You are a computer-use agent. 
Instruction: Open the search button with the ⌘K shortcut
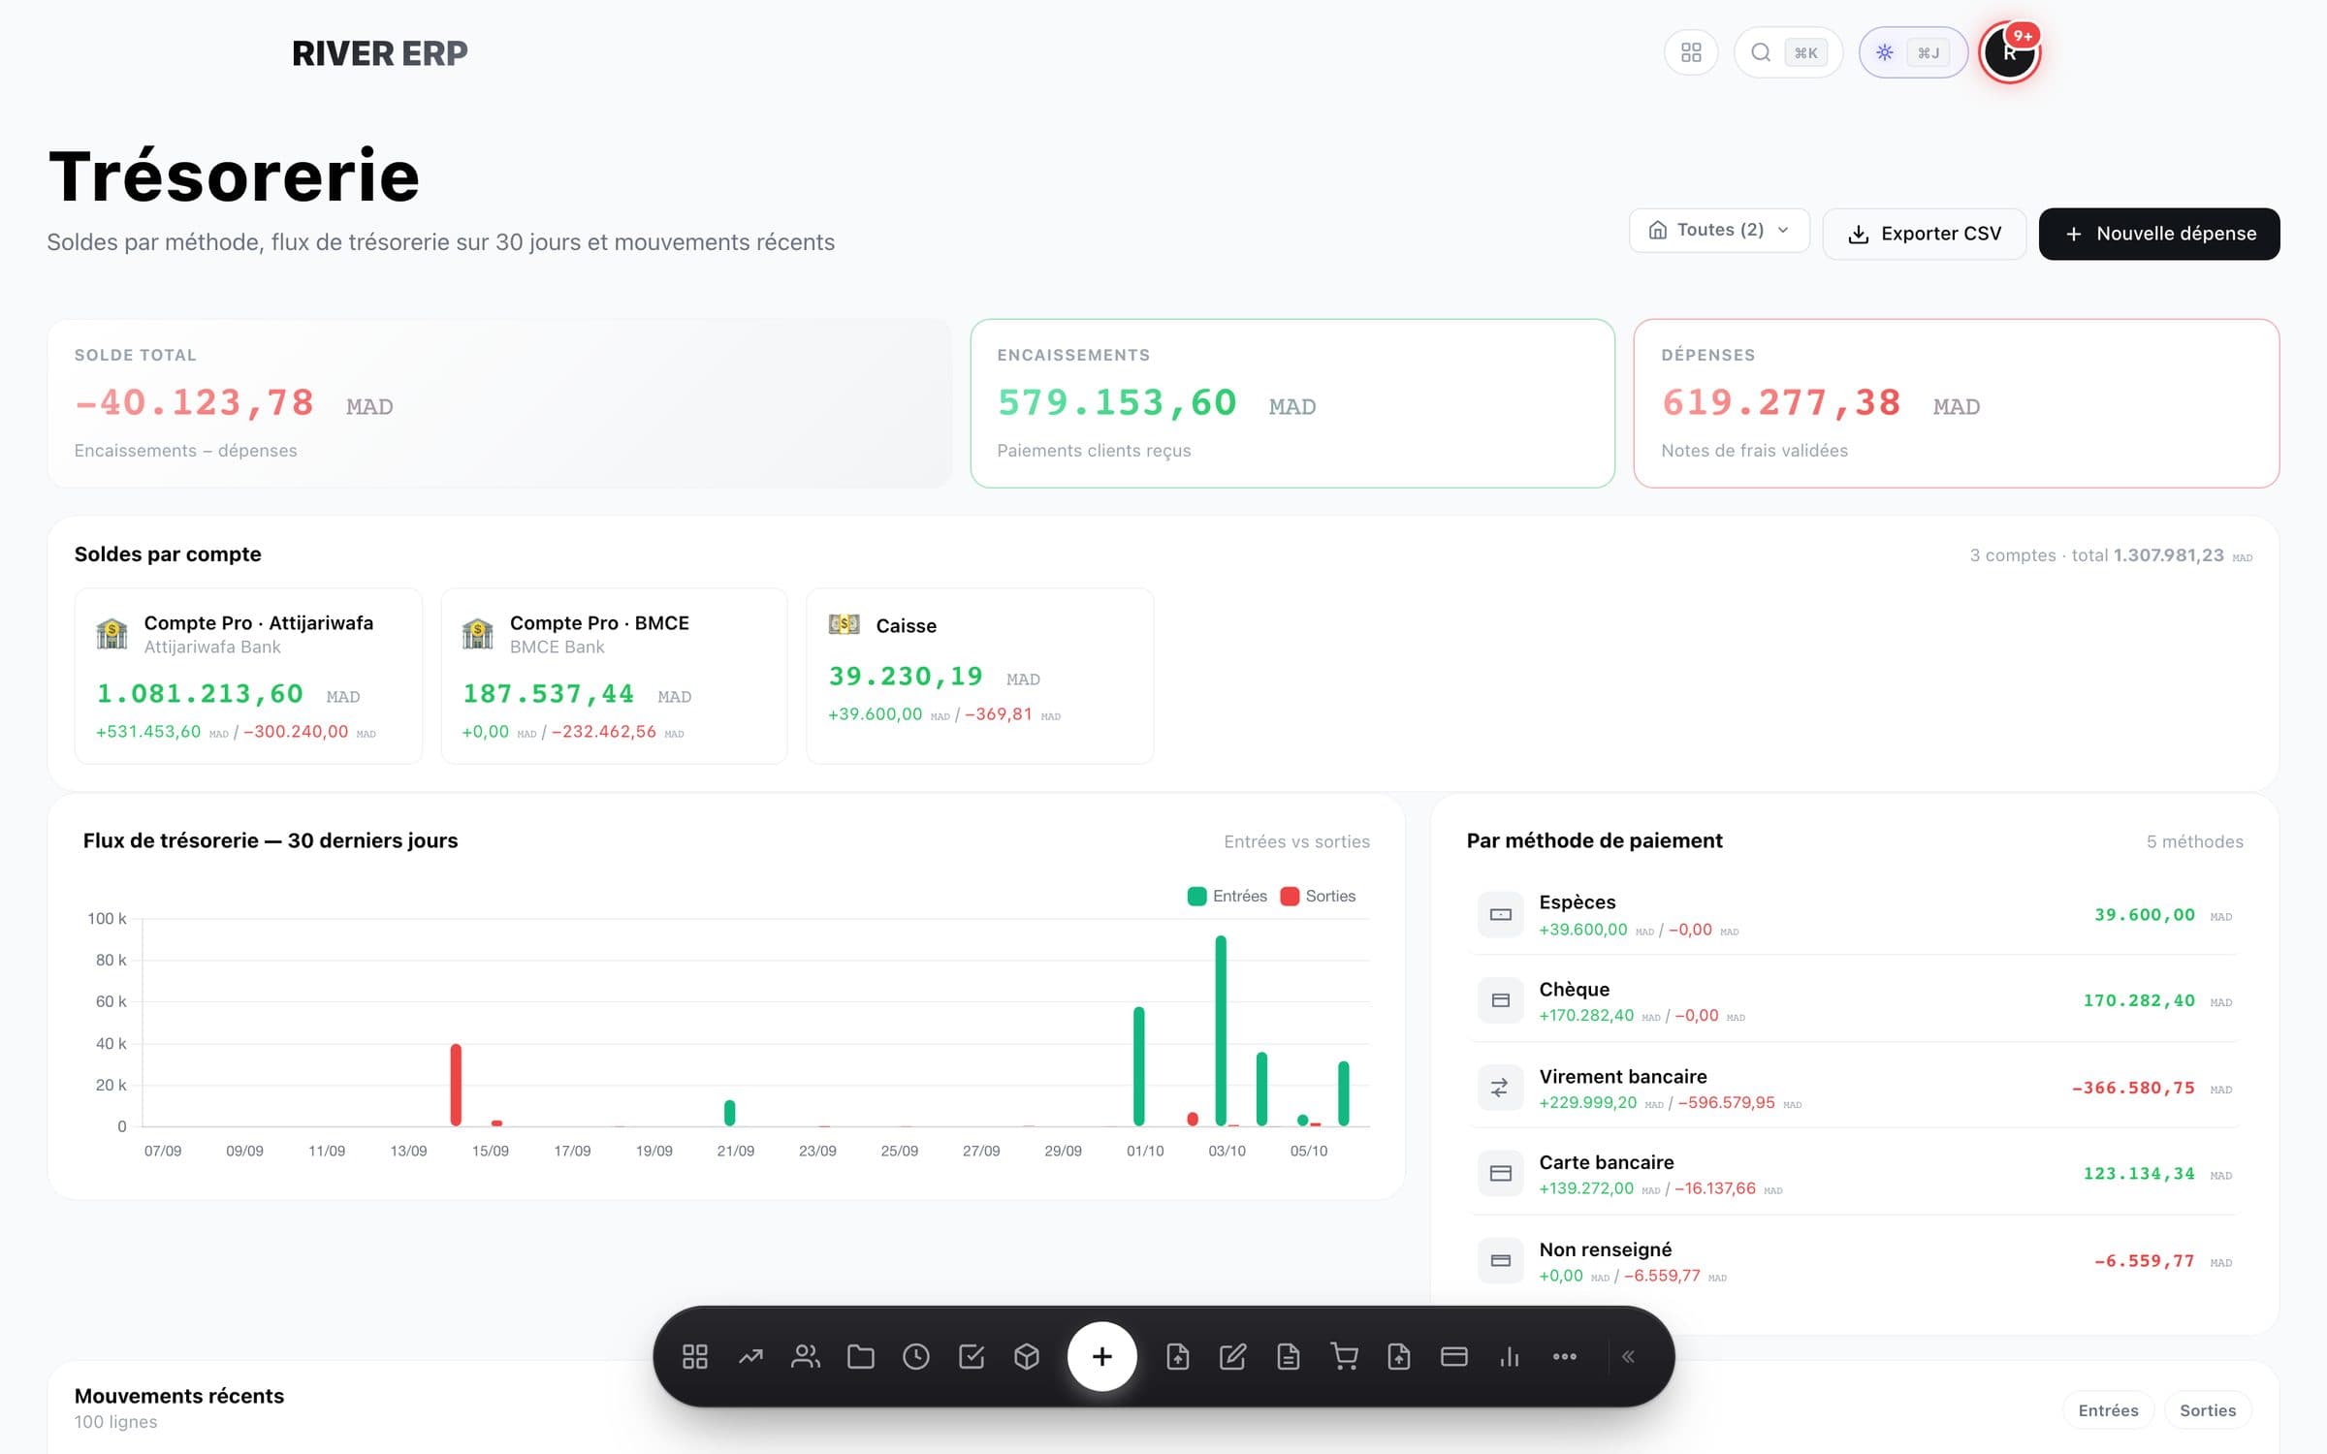[x=1788, y=52]
